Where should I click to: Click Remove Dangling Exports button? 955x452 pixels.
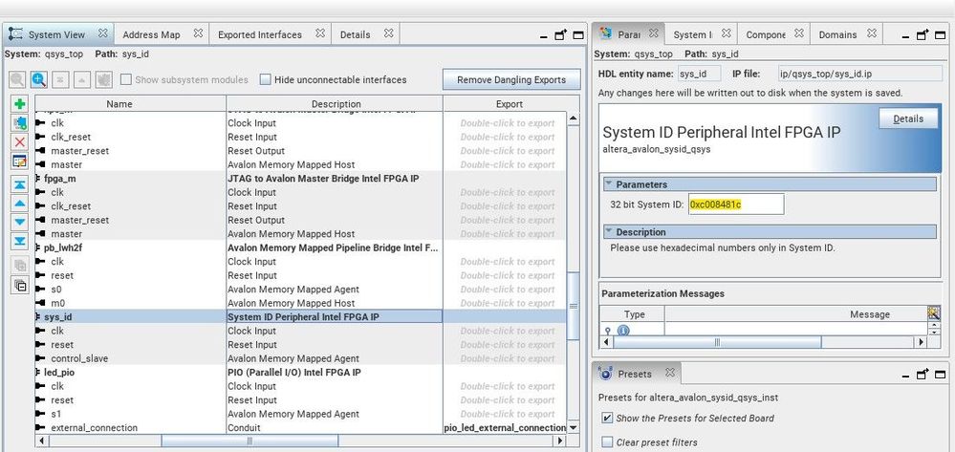pos(511,80)
